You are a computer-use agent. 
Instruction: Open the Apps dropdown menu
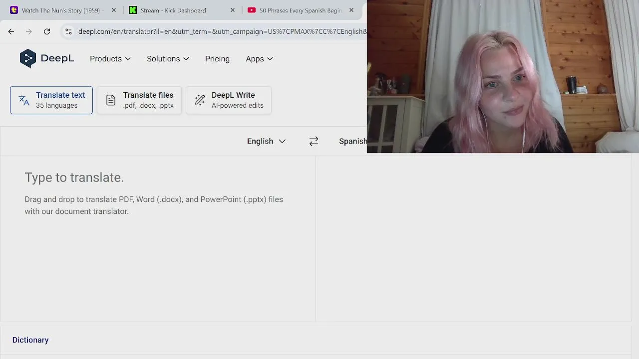[259, 59]
